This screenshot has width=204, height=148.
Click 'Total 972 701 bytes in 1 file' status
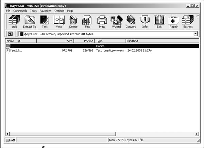(x=126, y=140)
